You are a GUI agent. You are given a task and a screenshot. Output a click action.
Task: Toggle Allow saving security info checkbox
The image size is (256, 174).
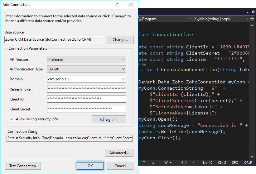pyautogui.click(x=12, y=119)
